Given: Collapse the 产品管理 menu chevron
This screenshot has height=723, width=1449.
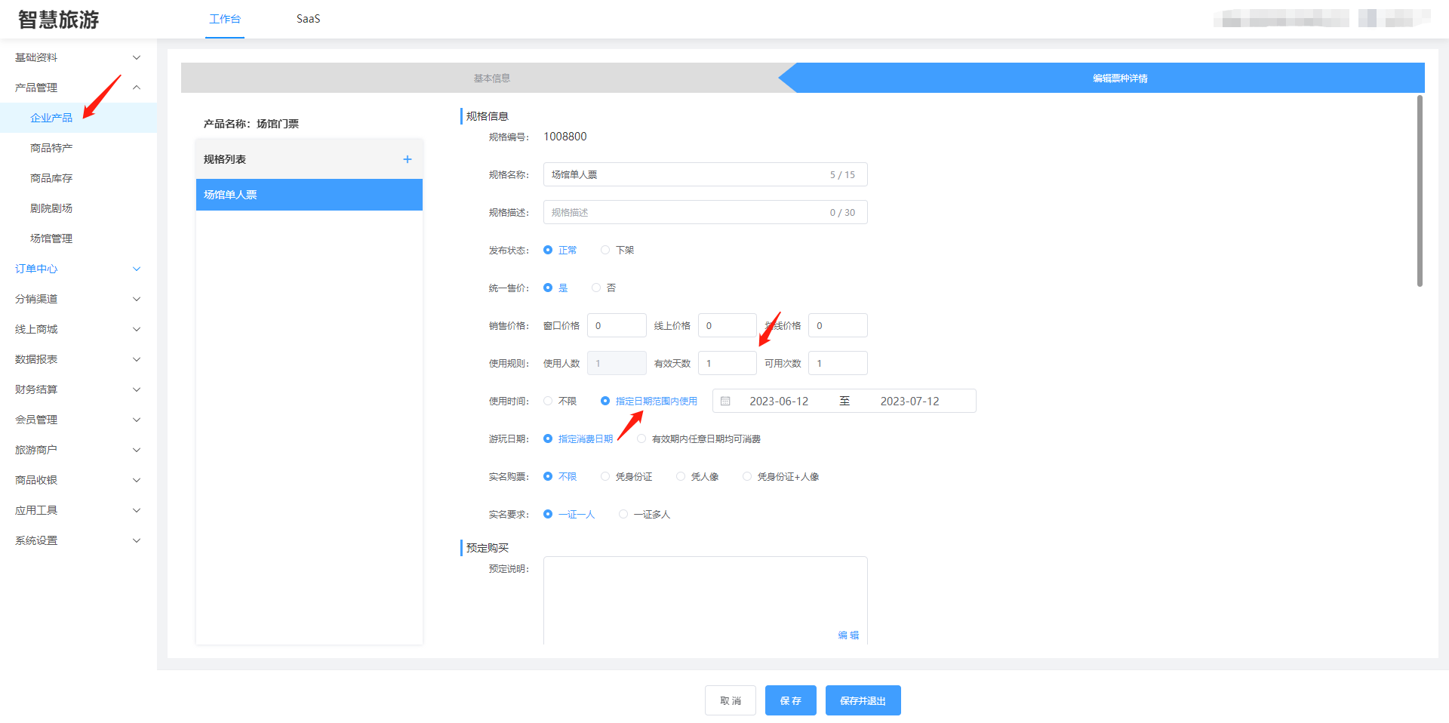Looking at the screenshot, I should pos(137,88).
